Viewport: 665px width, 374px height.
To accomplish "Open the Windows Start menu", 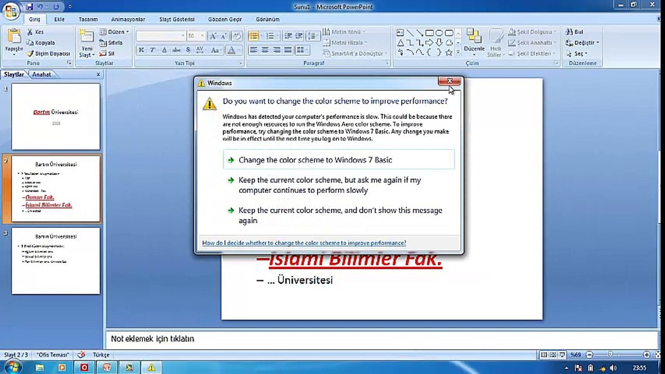I will (12, 367).
